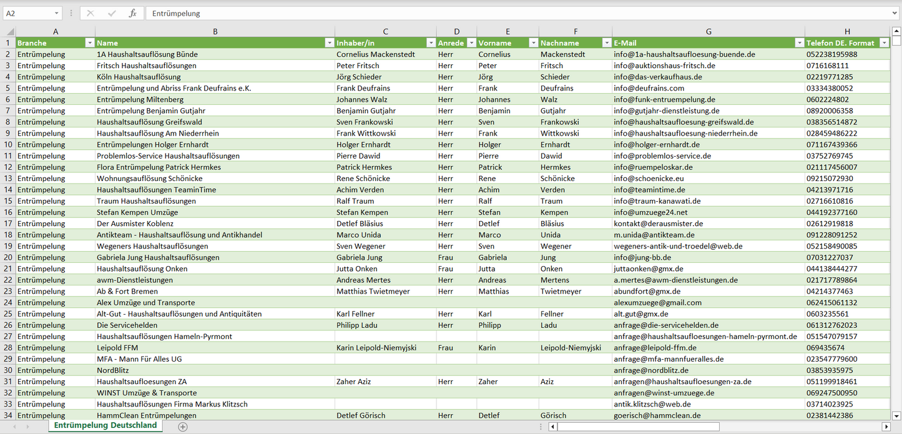Select the cell containing info@deufrains.com

tap(649, 88)
